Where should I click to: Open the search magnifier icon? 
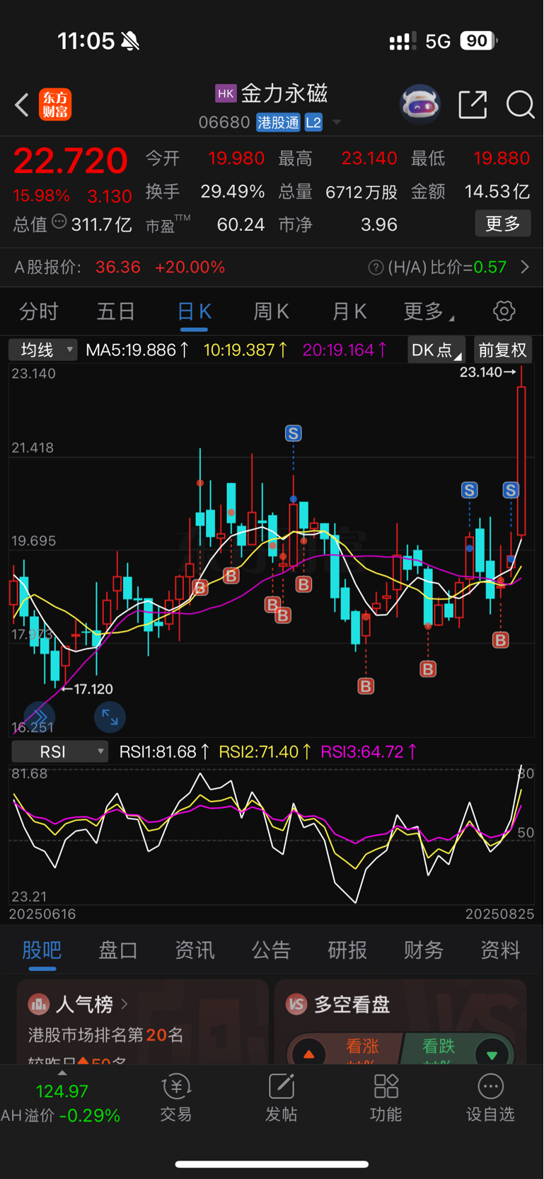pyautogui.click(x=520, y=105)
